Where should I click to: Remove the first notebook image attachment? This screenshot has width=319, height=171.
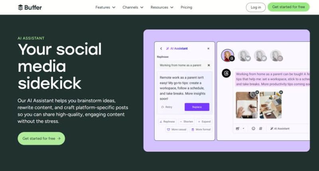click(257, 92)
